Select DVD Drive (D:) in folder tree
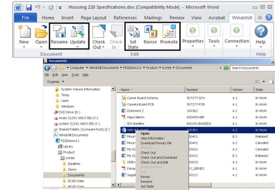The image size is (275, 190). (69, 112)
